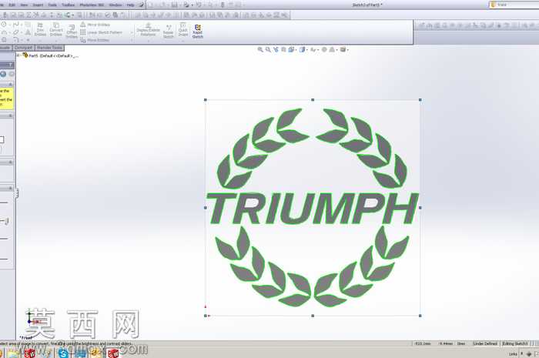539x358 pixels.
Task: Click Linear Sketch Pattern command
Action: pyautogui.click(x=102, y=32)
